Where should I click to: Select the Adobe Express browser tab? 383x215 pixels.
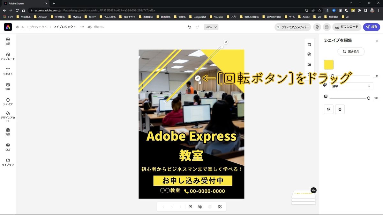[26, 3]
